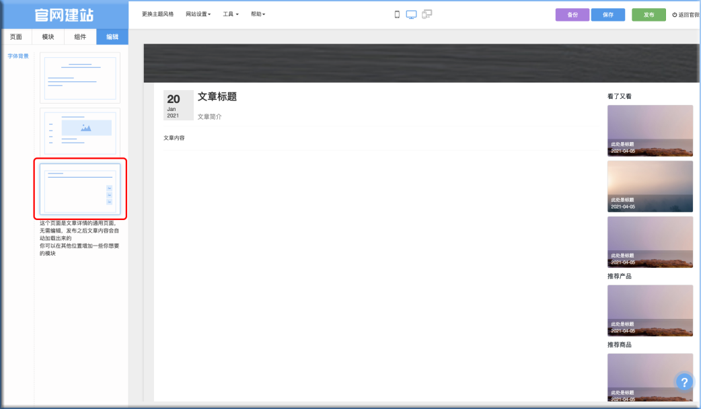Click 更换主题风格 in top menu
This screenshot has height=409, width=701.
tap(158, 14)
